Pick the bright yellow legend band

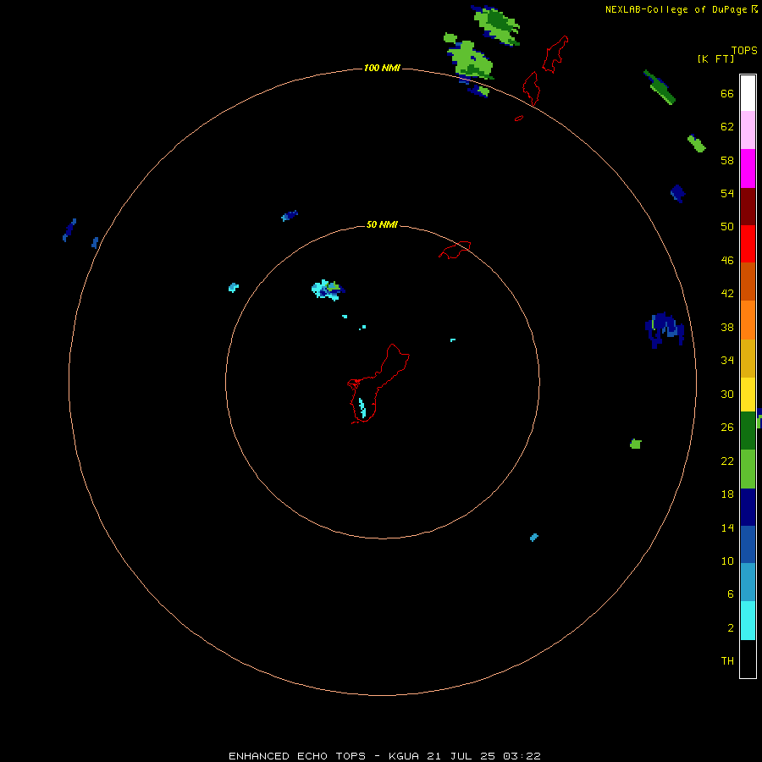coord(748,395)
